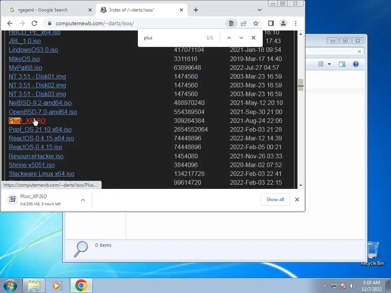The image size is (391, 293).
Task: Open the ReactOS-0.4.15-x64.iso link
Action: (41, 138)
